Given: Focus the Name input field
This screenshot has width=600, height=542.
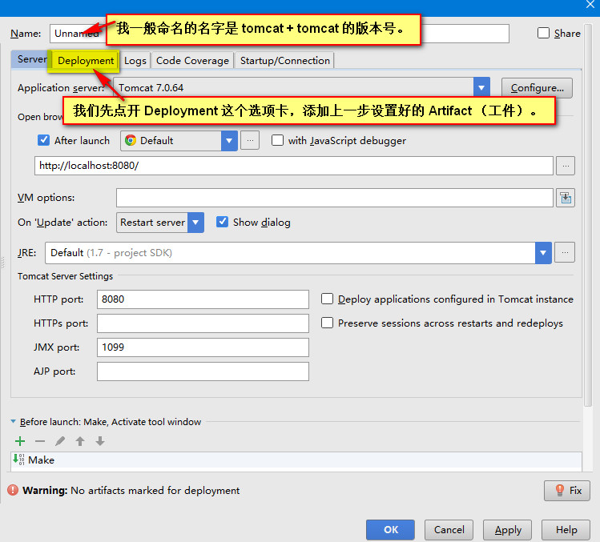Looking at the screenshot, I should [x=279, y=34].
